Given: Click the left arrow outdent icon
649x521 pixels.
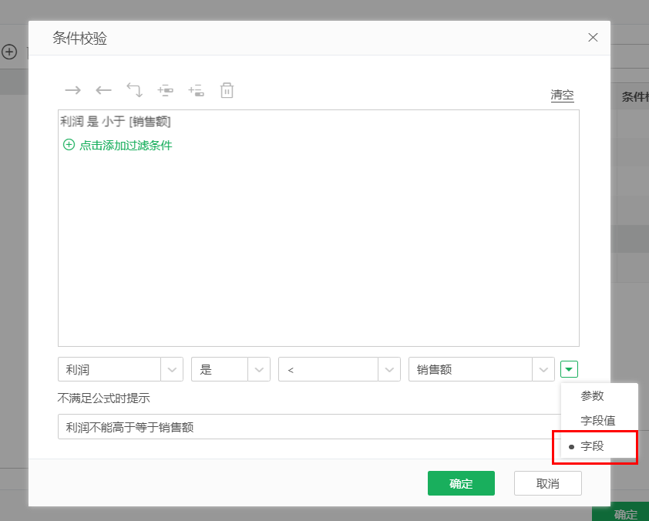Looking at the screenshot, I should click(103, 91).
